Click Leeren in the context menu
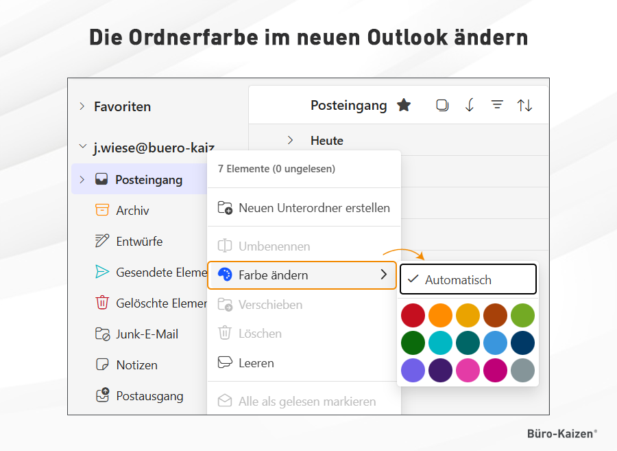The height and width of the screenshot is (451, 617). tap(256, 362)
